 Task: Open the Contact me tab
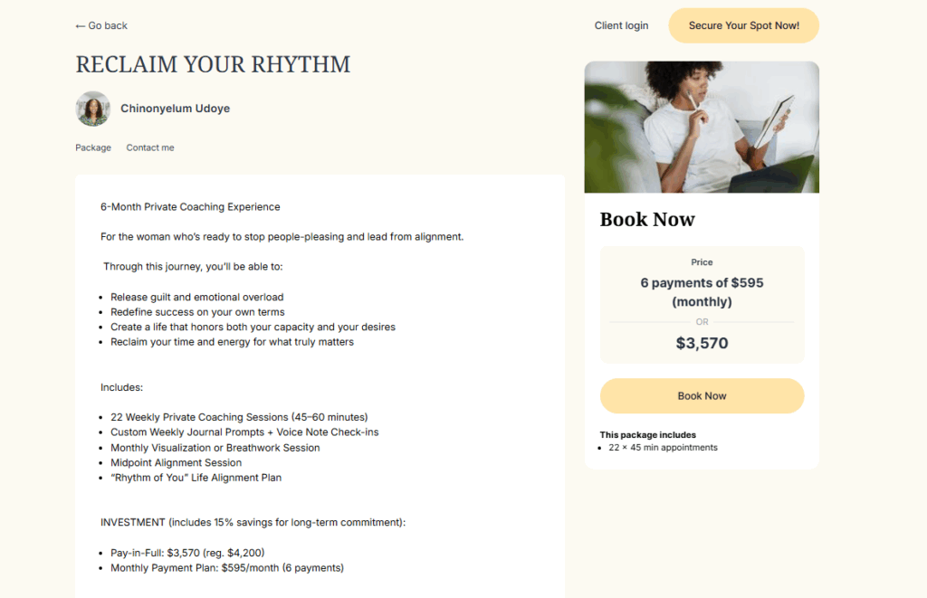point(150,147)
